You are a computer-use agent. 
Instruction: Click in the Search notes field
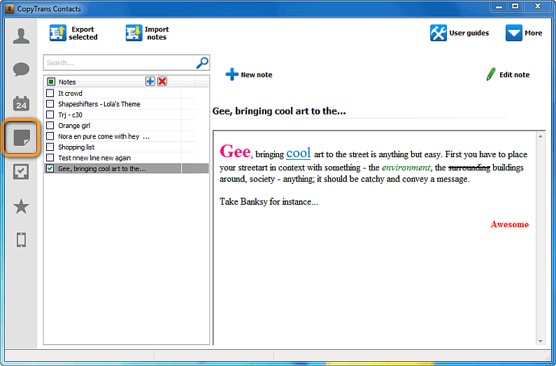119,63
